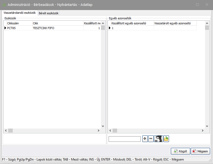Click the folder import icon
The image size is (213, 164).
coord(166,139)
